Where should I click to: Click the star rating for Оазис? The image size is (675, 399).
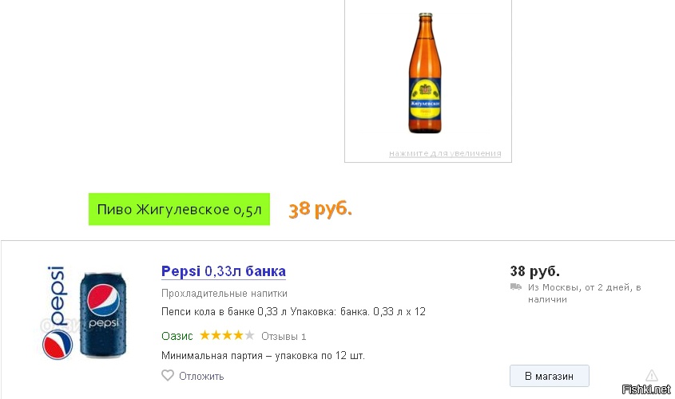pyautogui.click(x=227, y=336)
